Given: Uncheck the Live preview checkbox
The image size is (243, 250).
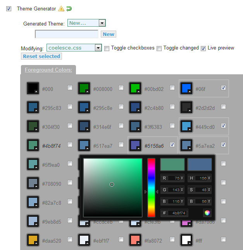Looking at the screenshot, I should tap(203, 48).
